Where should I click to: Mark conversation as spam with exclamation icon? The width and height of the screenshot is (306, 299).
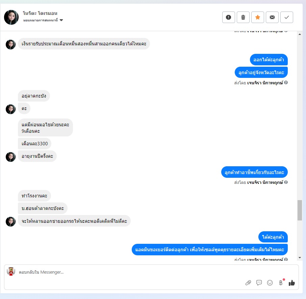click(229, 17)
